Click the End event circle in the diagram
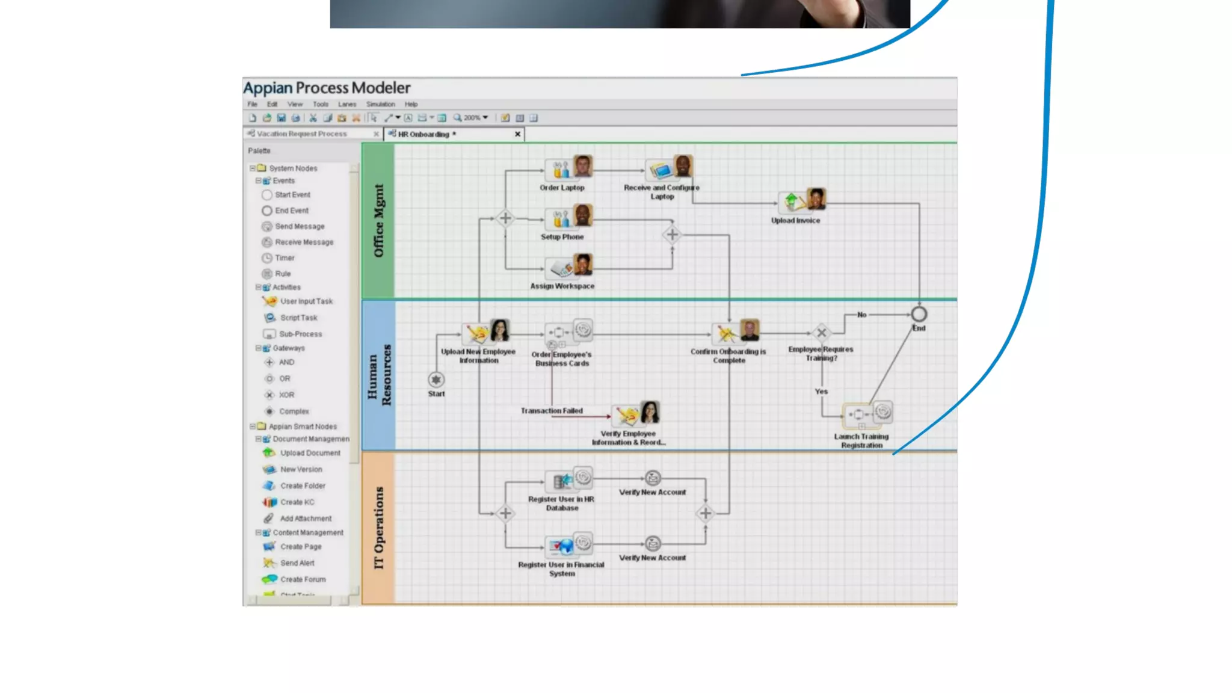 click(919, 314)
